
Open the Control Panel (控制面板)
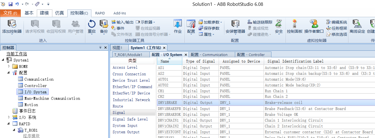pyautogui.click(x=295, y=27)
